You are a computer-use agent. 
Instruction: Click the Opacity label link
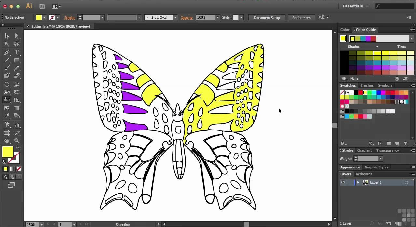pyautogui.click(x=187, y=18)
